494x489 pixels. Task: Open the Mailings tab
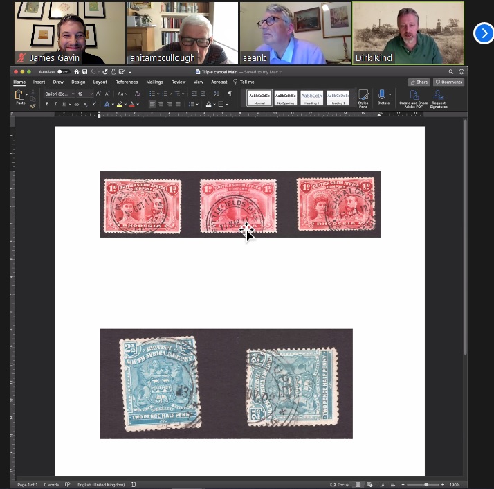click(154, 82)
